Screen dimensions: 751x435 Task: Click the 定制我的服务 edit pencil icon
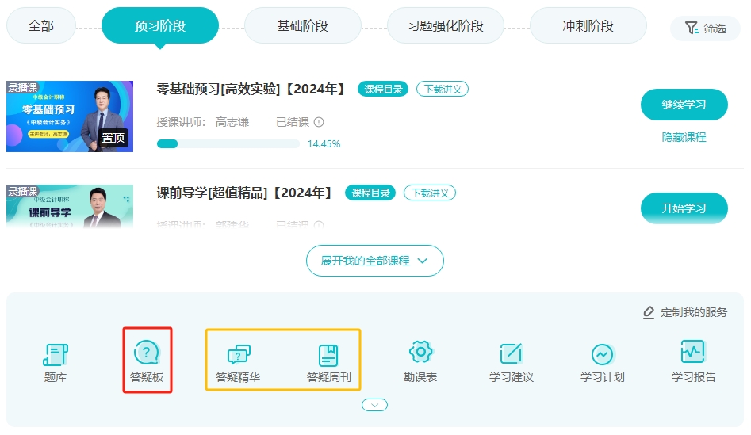[649, 312]
